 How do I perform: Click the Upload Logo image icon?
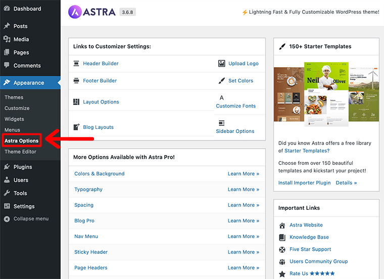pos(221,64)
